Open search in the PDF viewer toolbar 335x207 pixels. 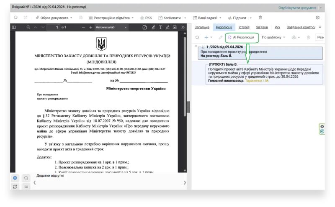tap(28, 27)
